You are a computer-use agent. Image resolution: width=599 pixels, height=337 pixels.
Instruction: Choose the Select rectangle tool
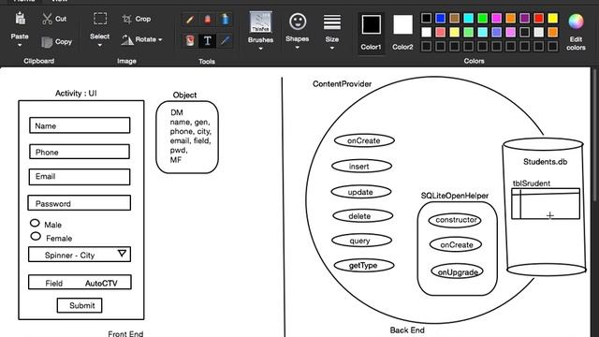click(x=100, y=19)
